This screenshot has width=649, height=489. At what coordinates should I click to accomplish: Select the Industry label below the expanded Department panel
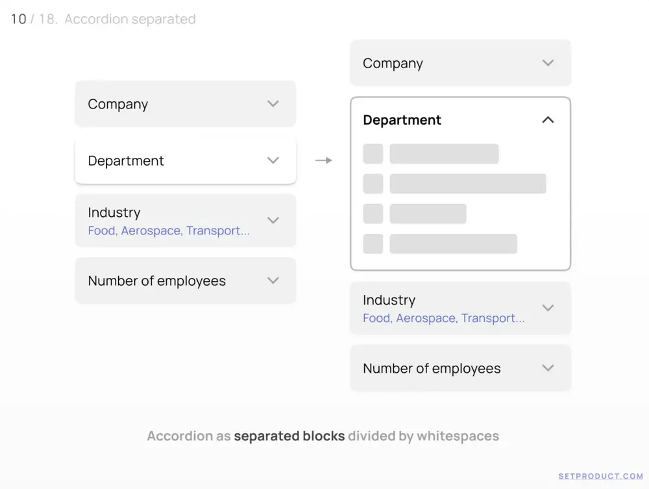389,300
